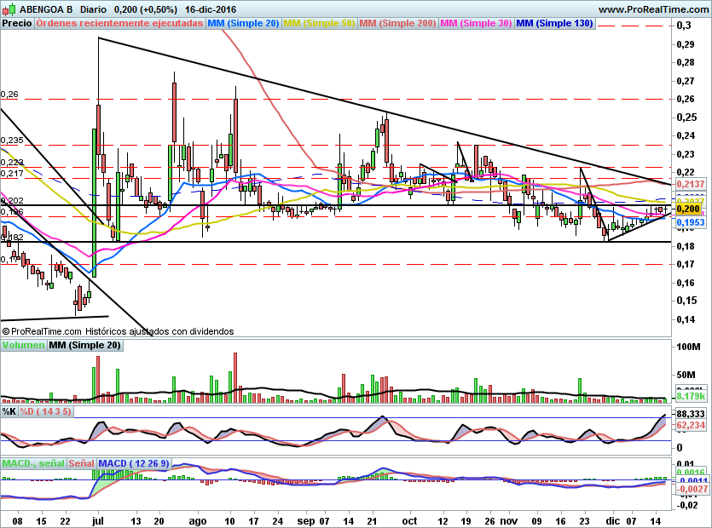The image size is (712, 528).
Task: Click the 0,2137 moving average price tag
Action: (x=690, y=184)
